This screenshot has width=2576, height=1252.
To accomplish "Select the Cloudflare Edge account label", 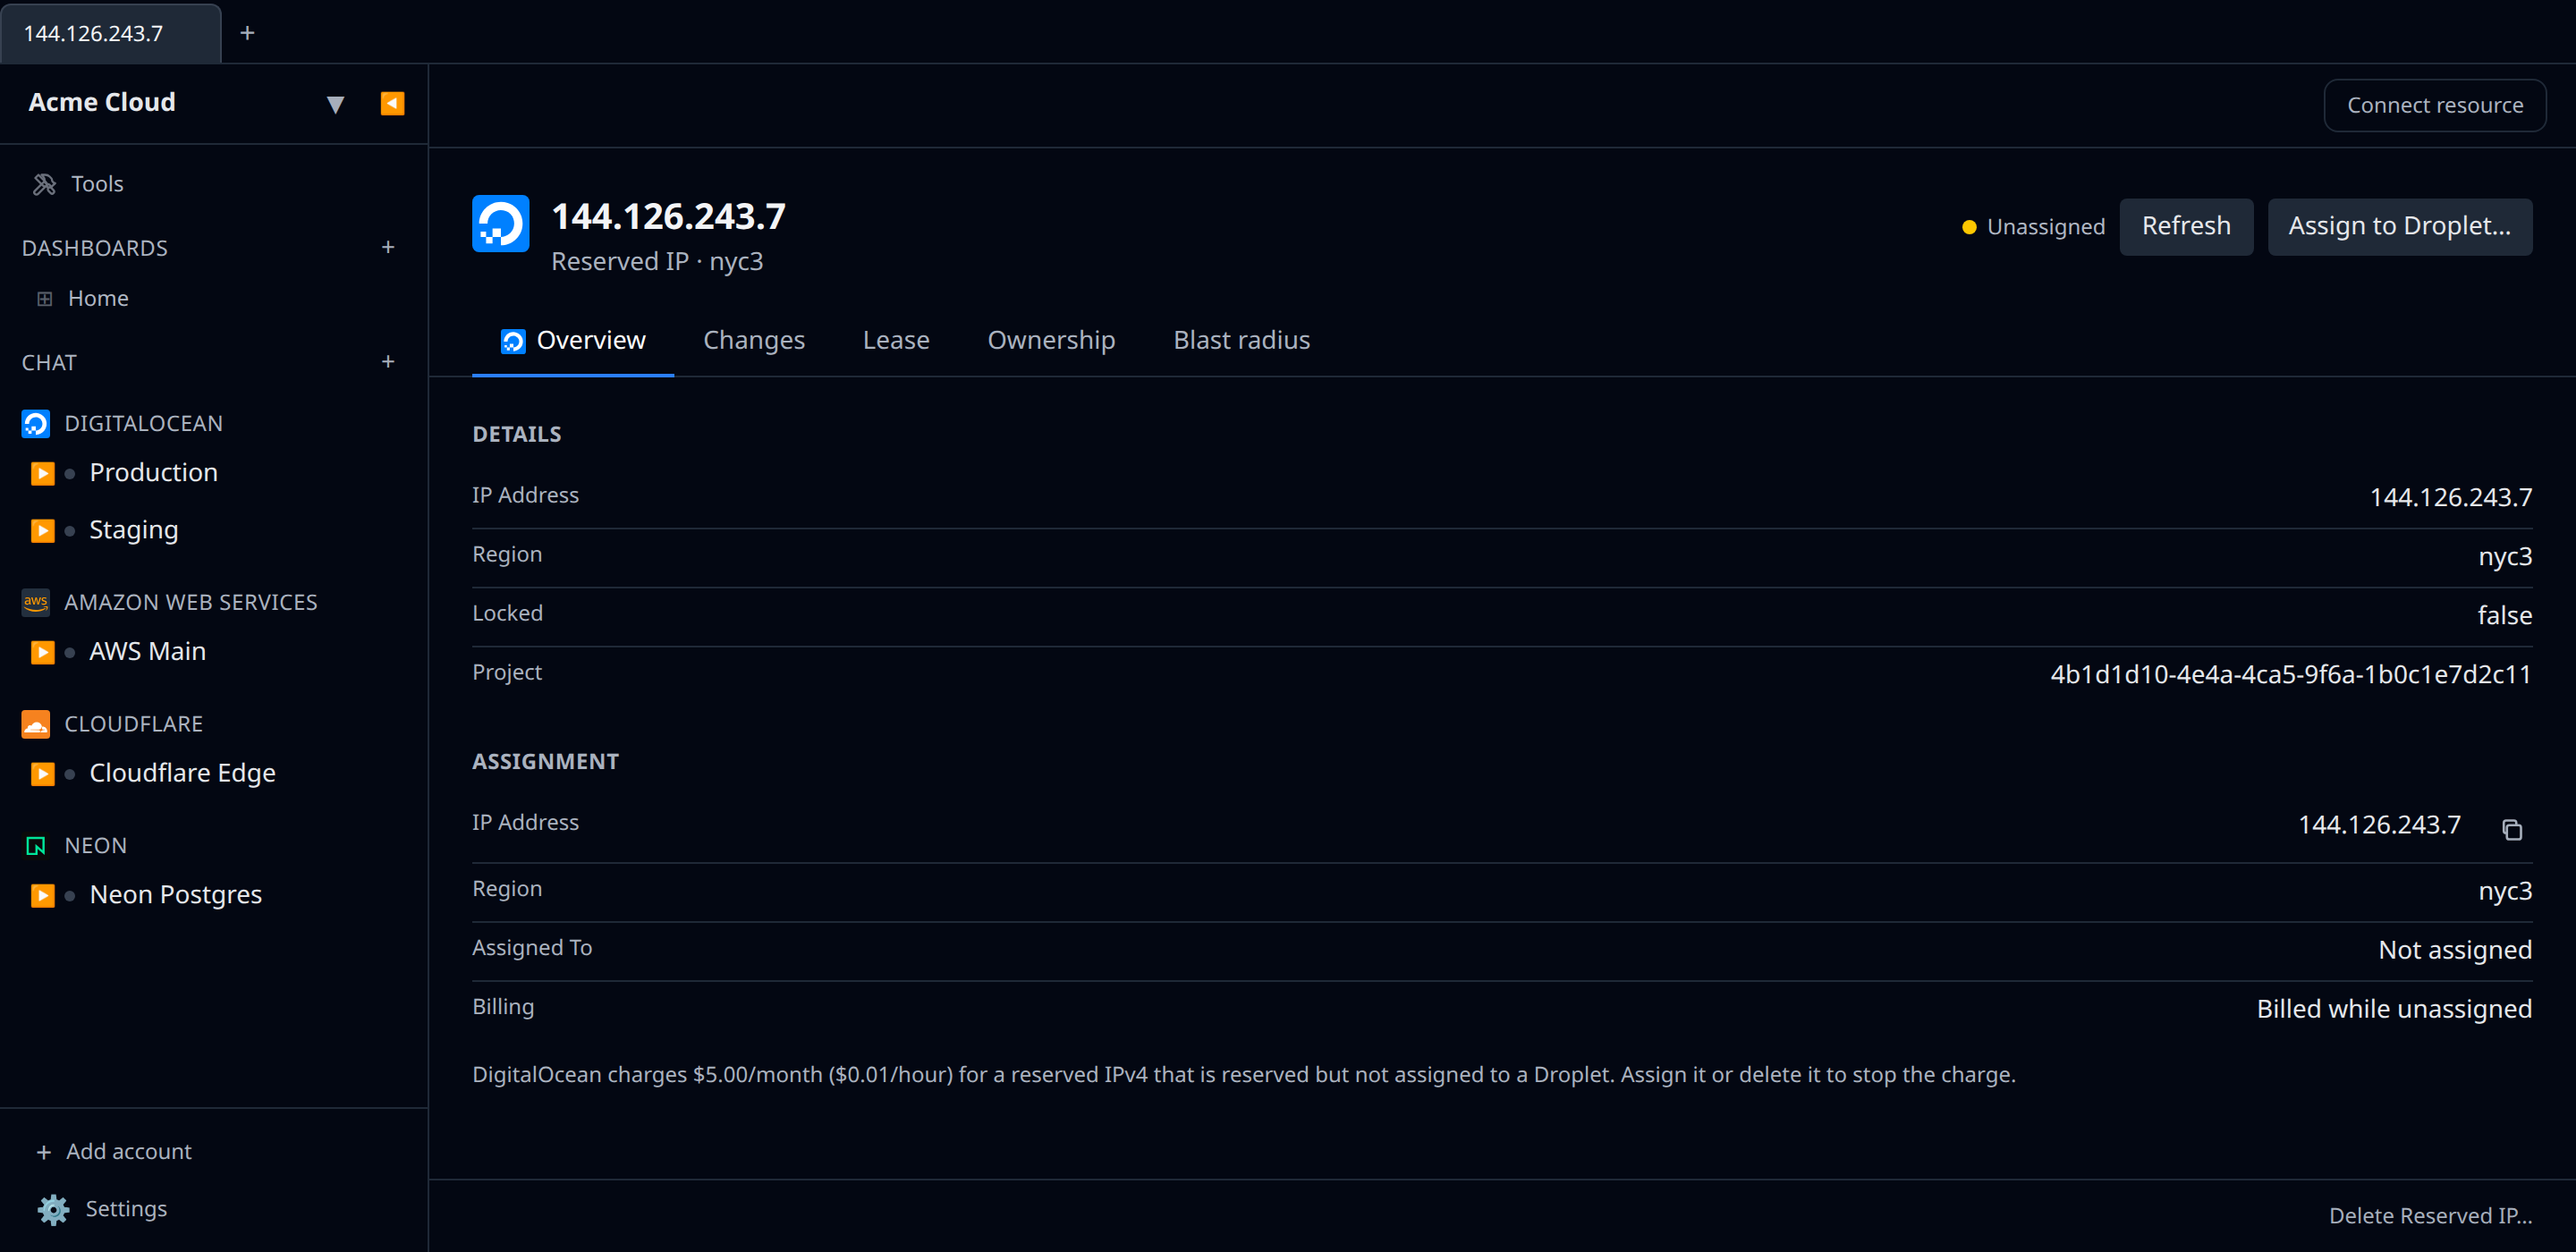I will pyautogui.click(x=182, y=773).
